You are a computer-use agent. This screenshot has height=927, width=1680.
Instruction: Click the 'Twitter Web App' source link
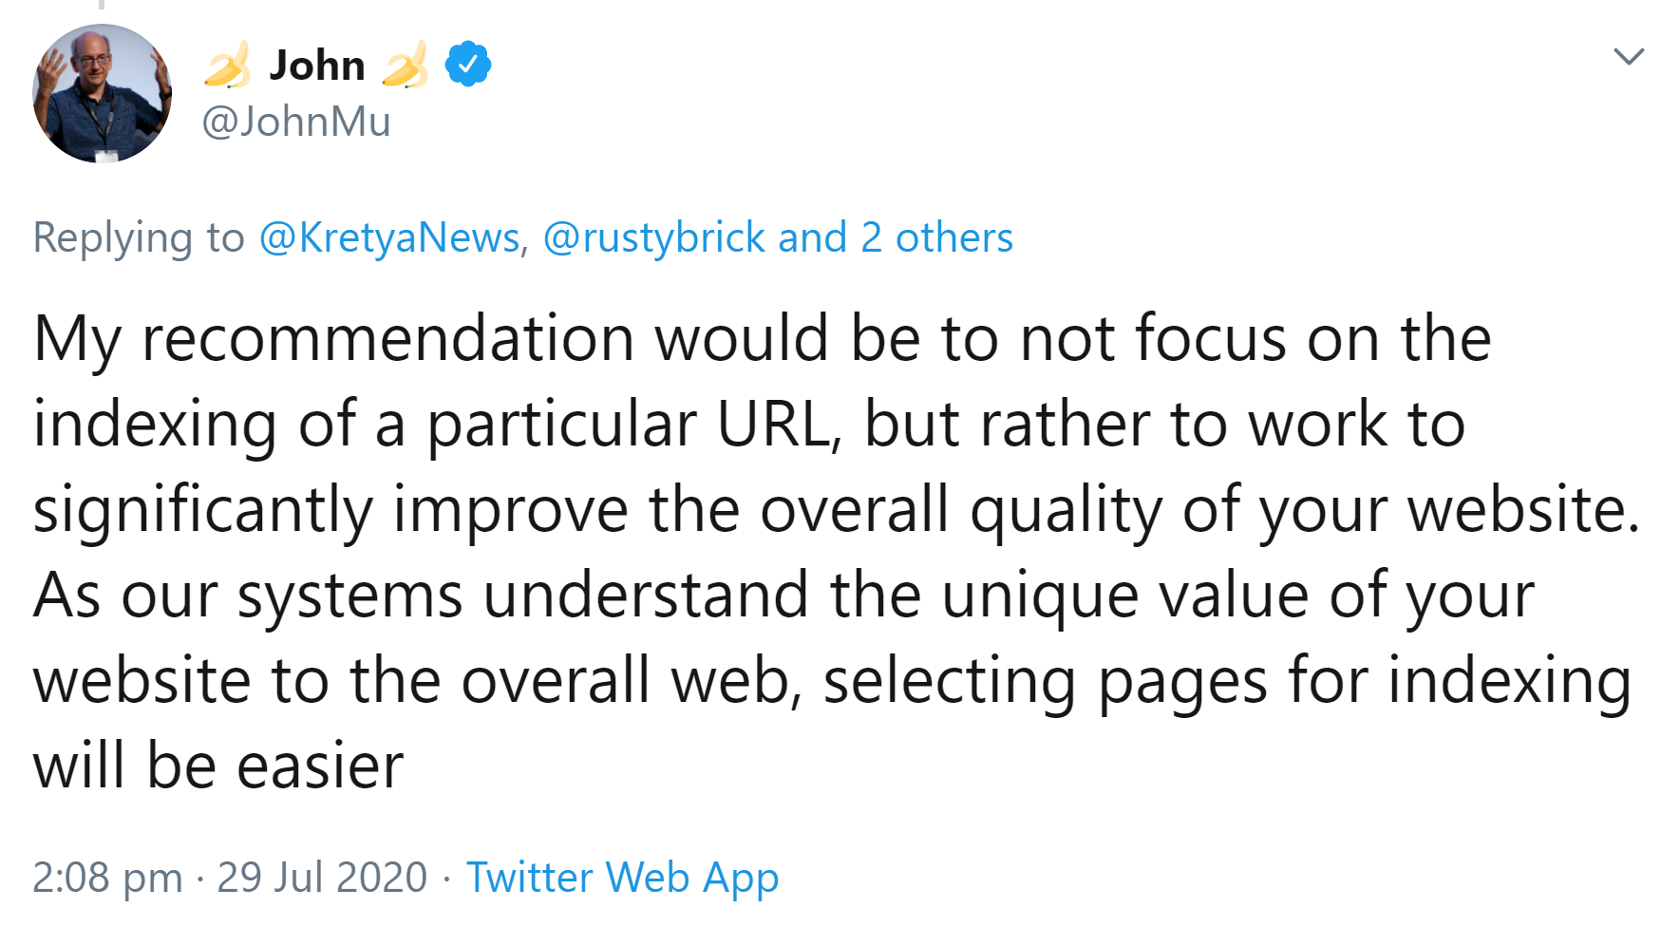coord(620,877)
